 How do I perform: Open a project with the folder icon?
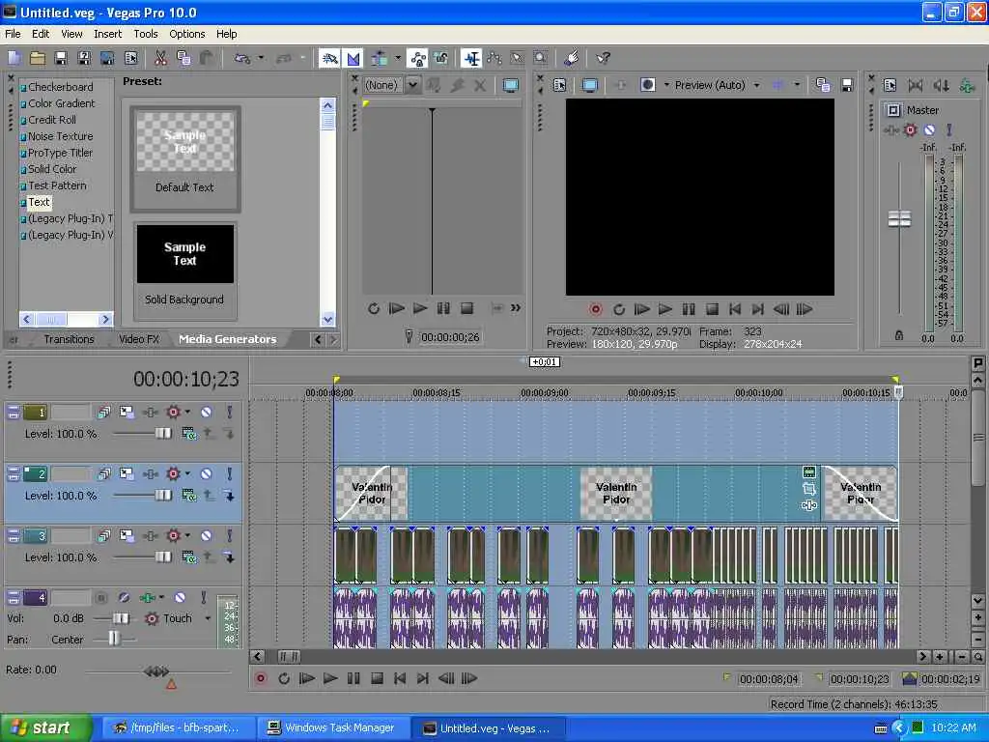click(38, 59)
